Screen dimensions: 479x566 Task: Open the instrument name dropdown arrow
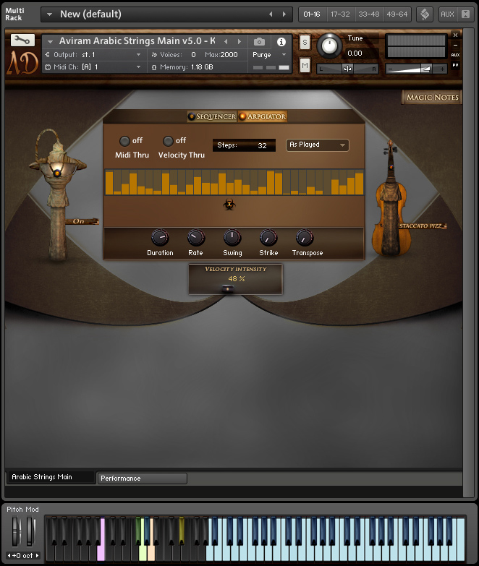point(50,42)
